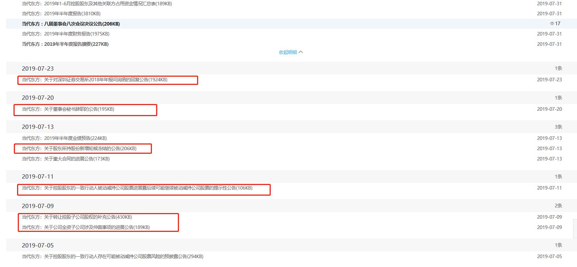Click the page scrollbar thumb on right edge

coord(575,228)
